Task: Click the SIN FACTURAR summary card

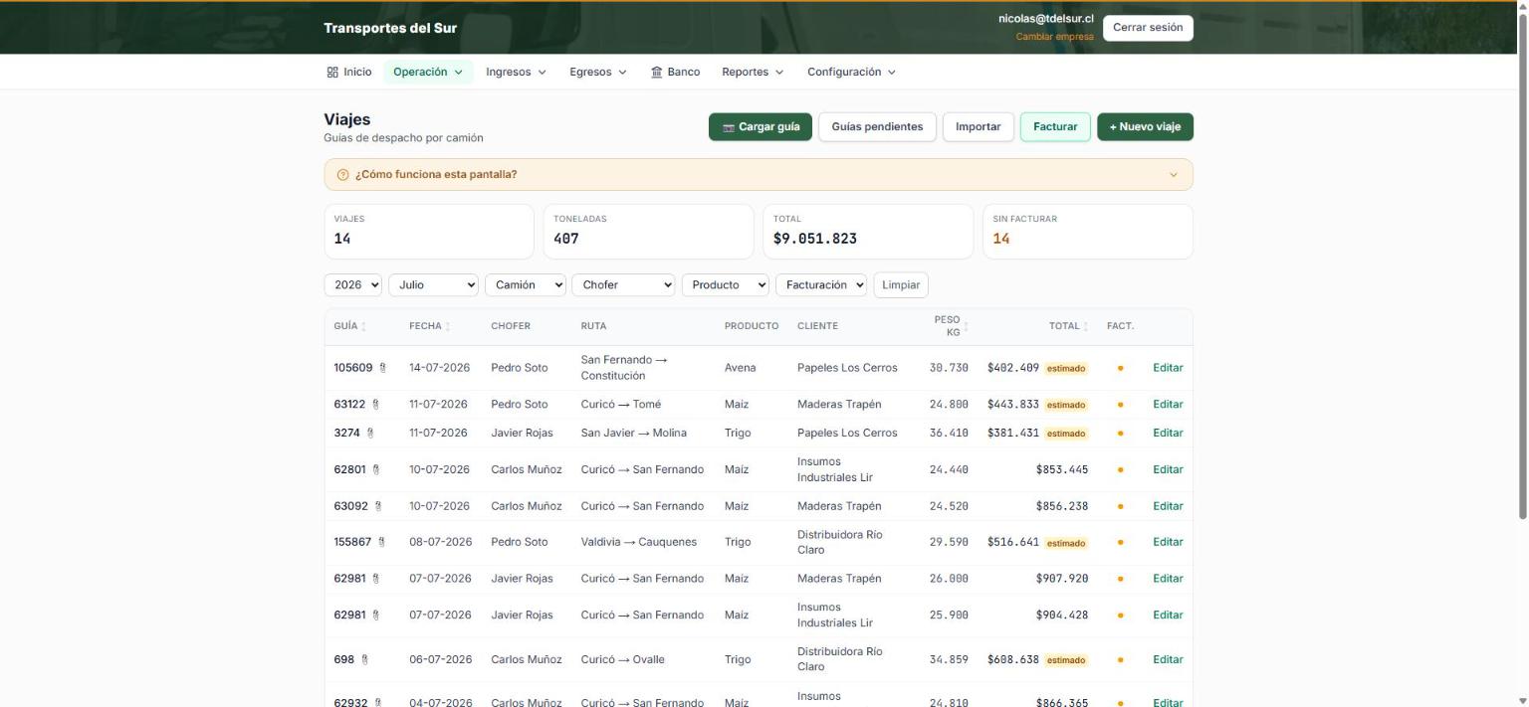Action: click(x=1087, y=232)
